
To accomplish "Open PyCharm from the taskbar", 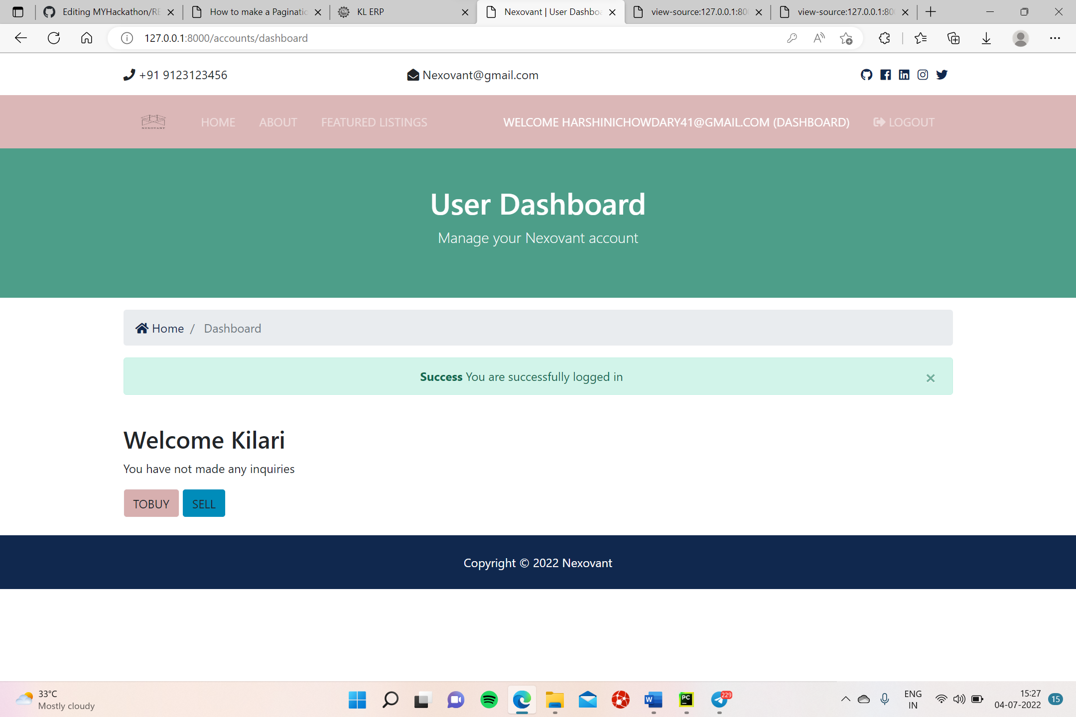I will 686,699.
